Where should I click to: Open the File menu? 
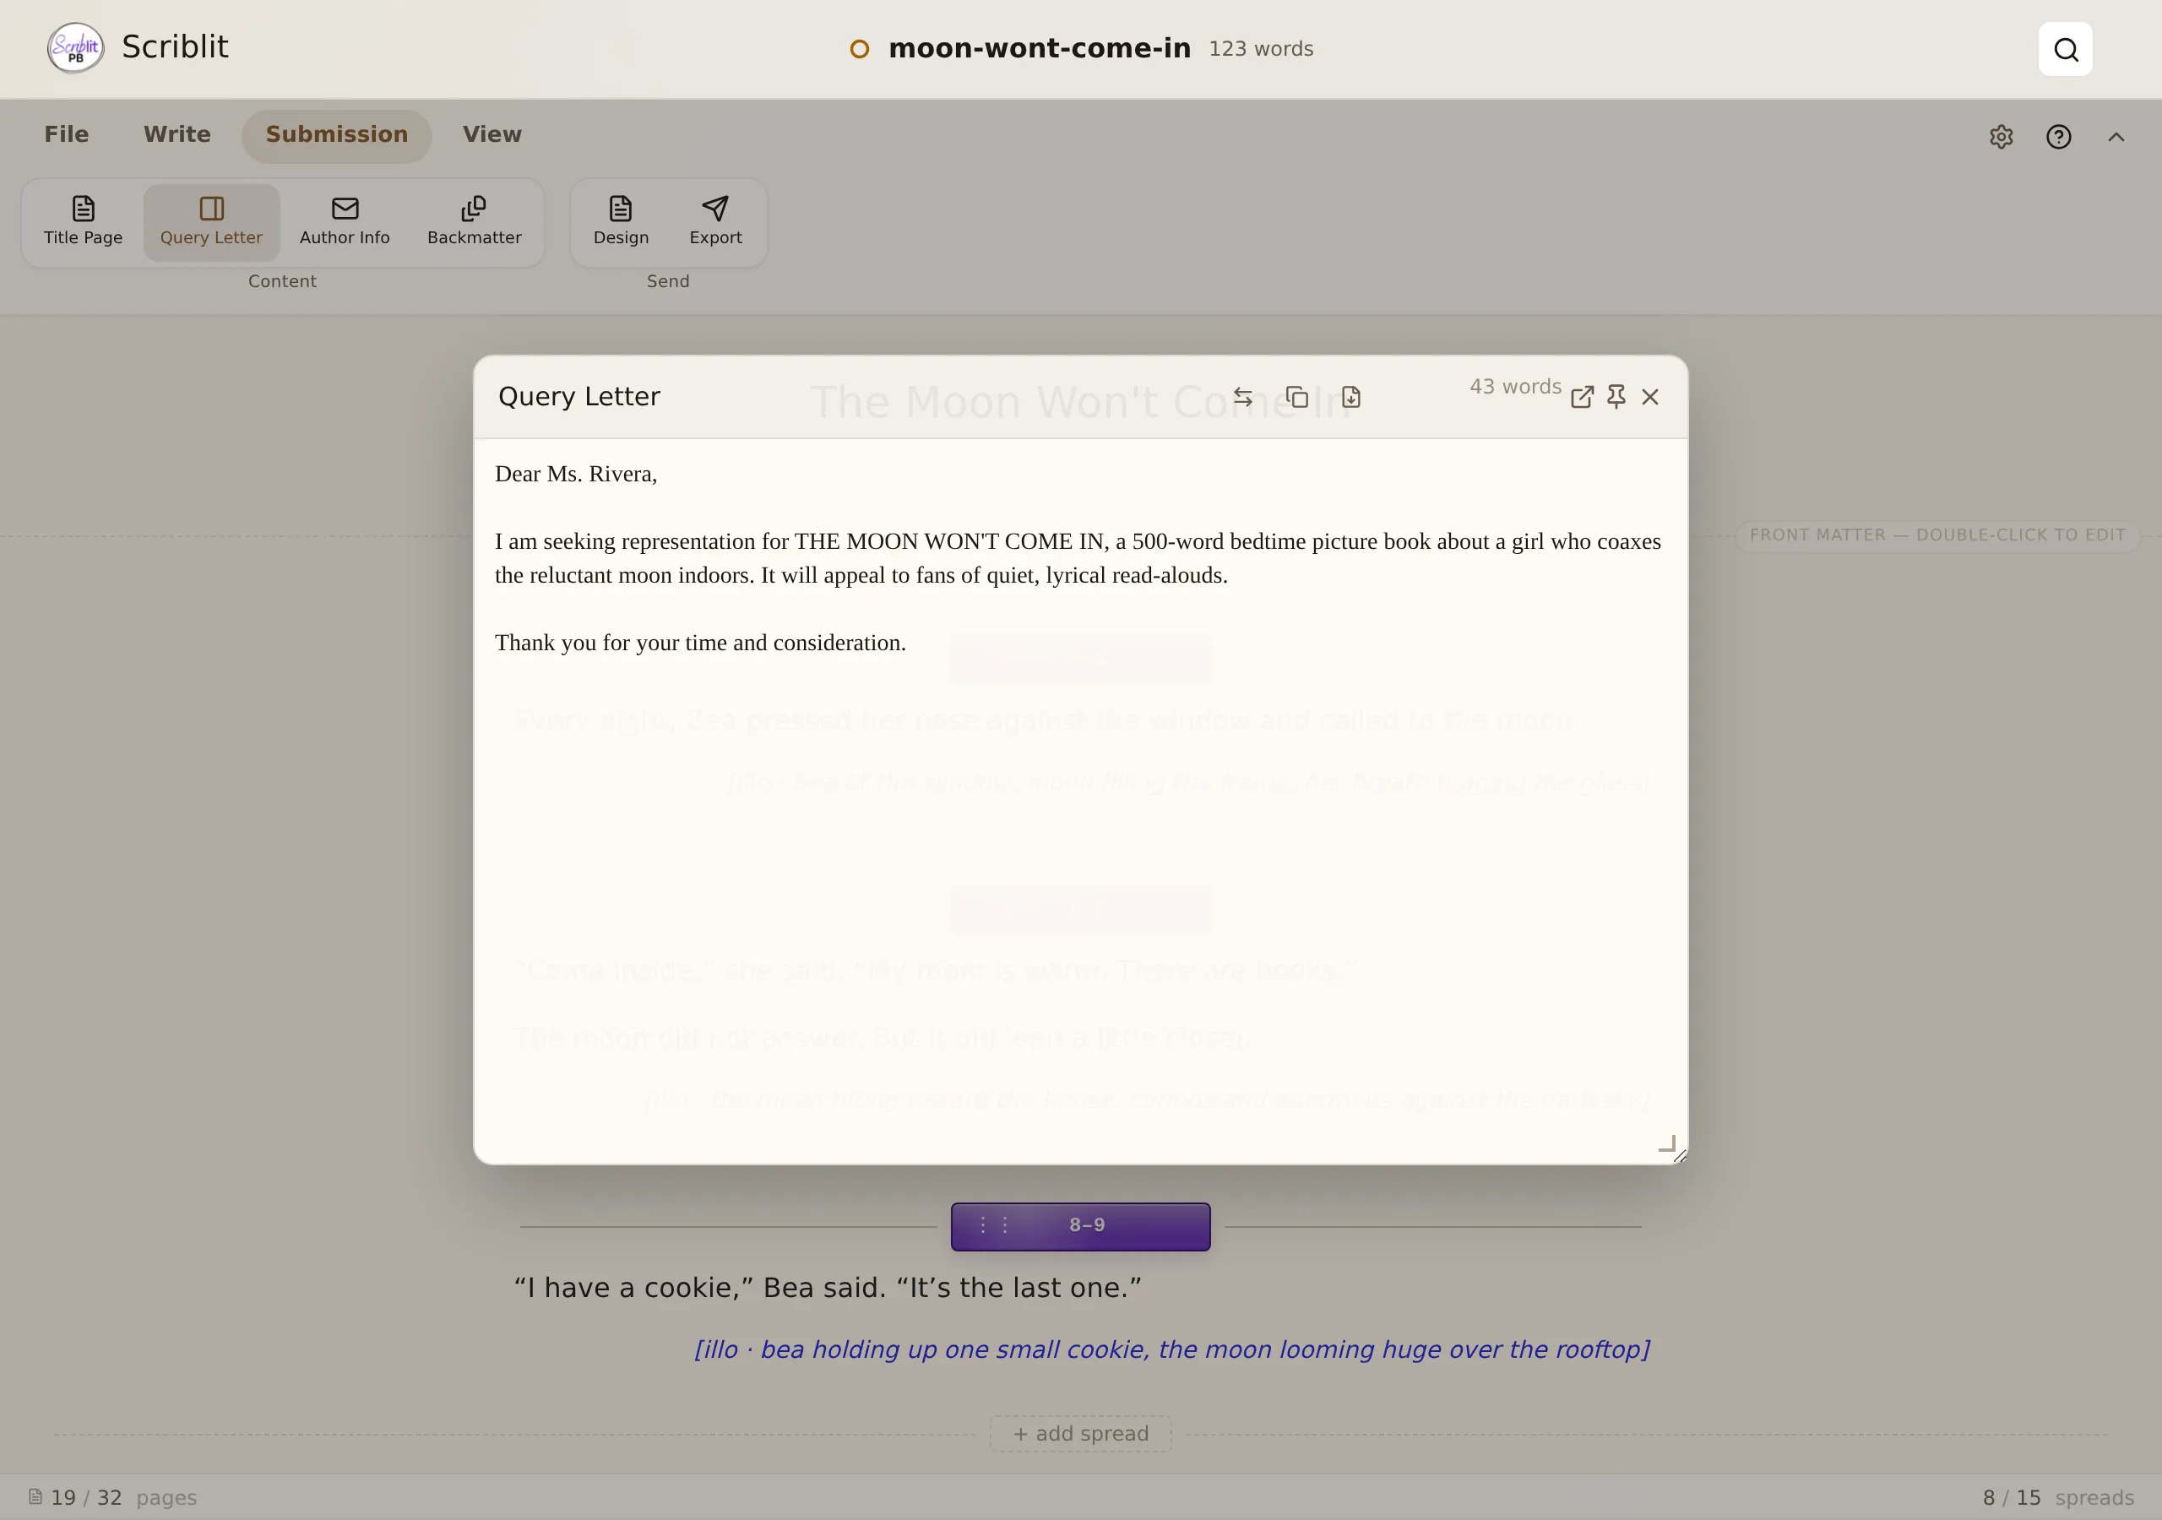click(66, 134)
